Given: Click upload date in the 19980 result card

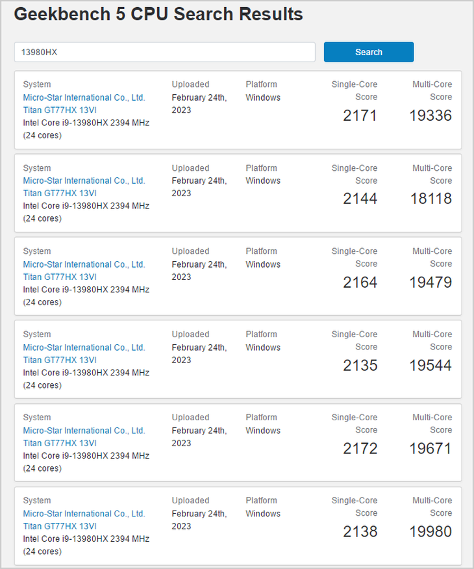Looking at the screenshot, I should coord(199,520).
